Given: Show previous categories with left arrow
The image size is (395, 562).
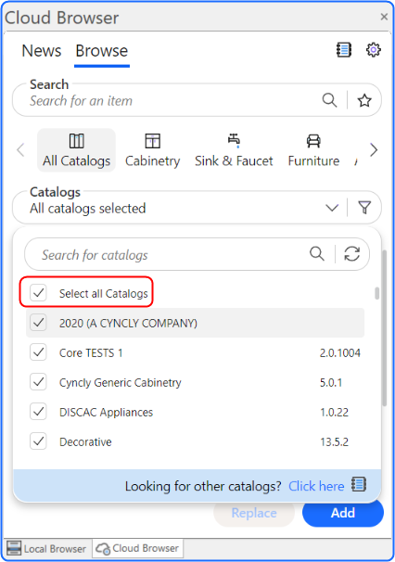Looking at the screenshot, I should pyautogui.click(x=20, y=150).
